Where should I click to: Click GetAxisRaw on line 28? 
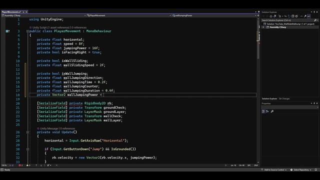pyautogui.click(x=90, y=141)
